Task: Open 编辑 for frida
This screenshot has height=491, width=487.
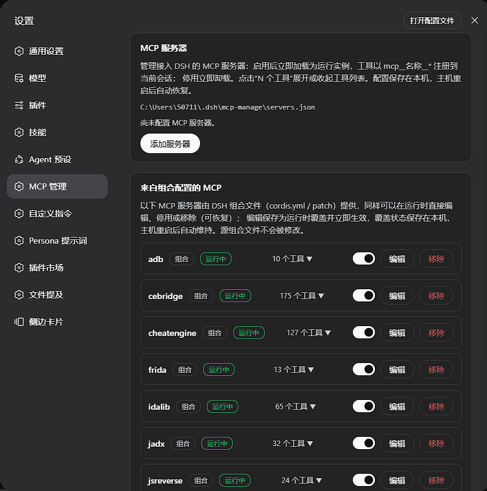Action: pos(397,370)
